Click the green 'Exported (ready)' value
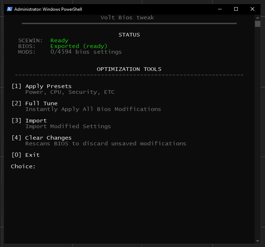 pos(79,46)
